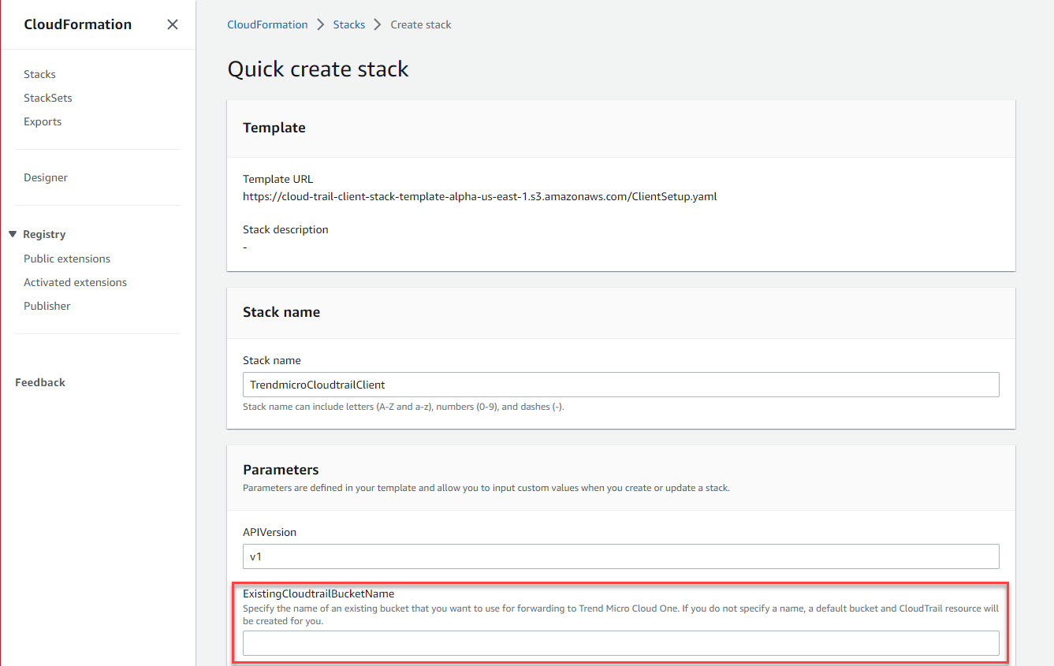The height and width of the screenshot is (666, 1054).
Task: Open the Exports page
Action: coord(43,121)
